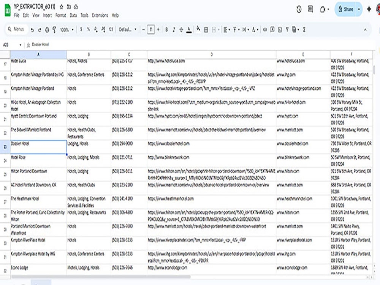
Task: Start a Meet video call
Action: (323, 9)
